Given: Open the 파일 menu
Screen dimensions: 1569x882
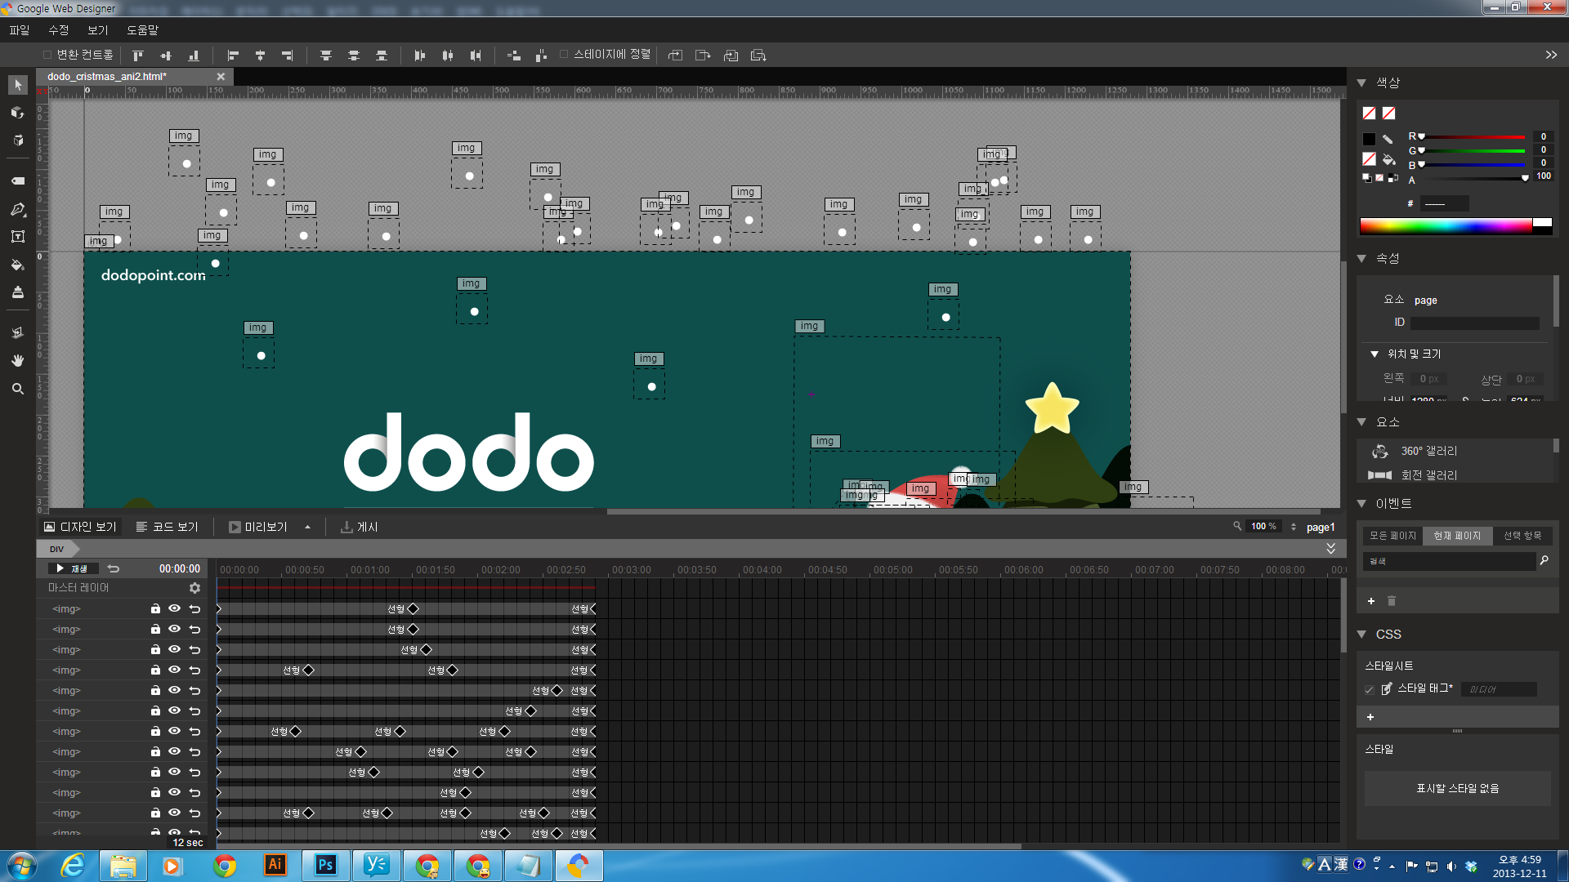Looking at the screenshot, I should [20, 30].
